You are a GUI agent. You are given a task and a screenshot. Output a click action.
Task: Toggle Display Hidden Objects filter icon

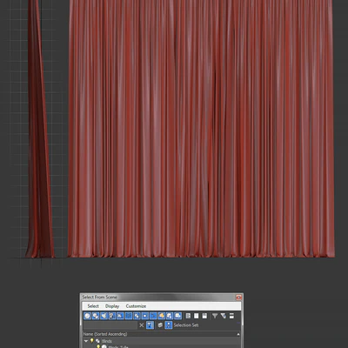(x=178, y=316)
